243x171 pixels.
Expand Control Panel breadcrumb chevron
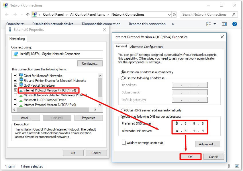[67, 15]
